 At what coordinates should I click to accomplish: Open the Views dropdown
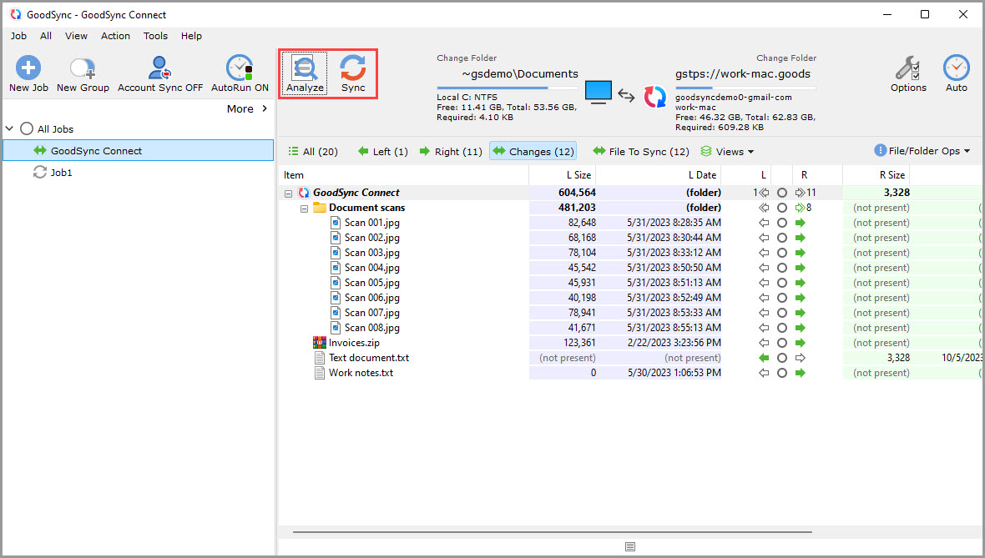[727, 151]
